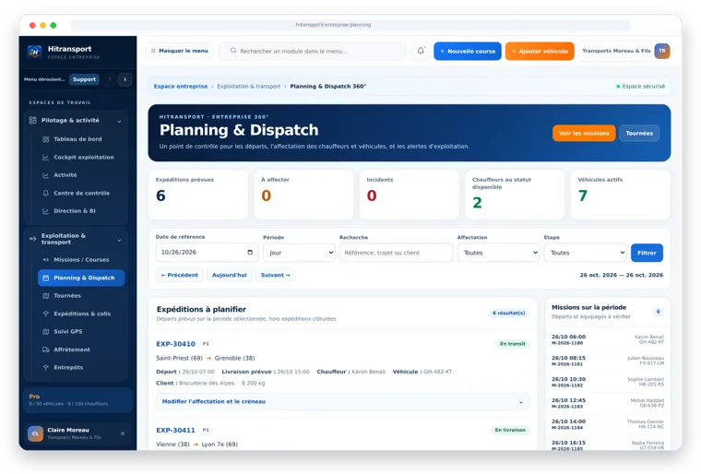Open the Affectation dropdown
This screenshot has height=474, width=701.
pos(498,253)
